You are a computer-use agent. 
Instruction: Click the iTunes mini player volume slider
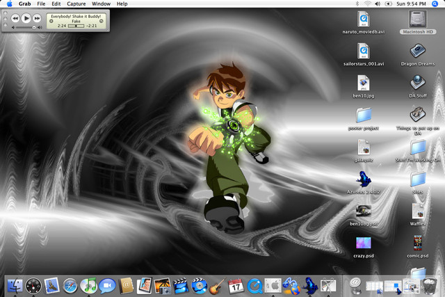click(26, 28)
